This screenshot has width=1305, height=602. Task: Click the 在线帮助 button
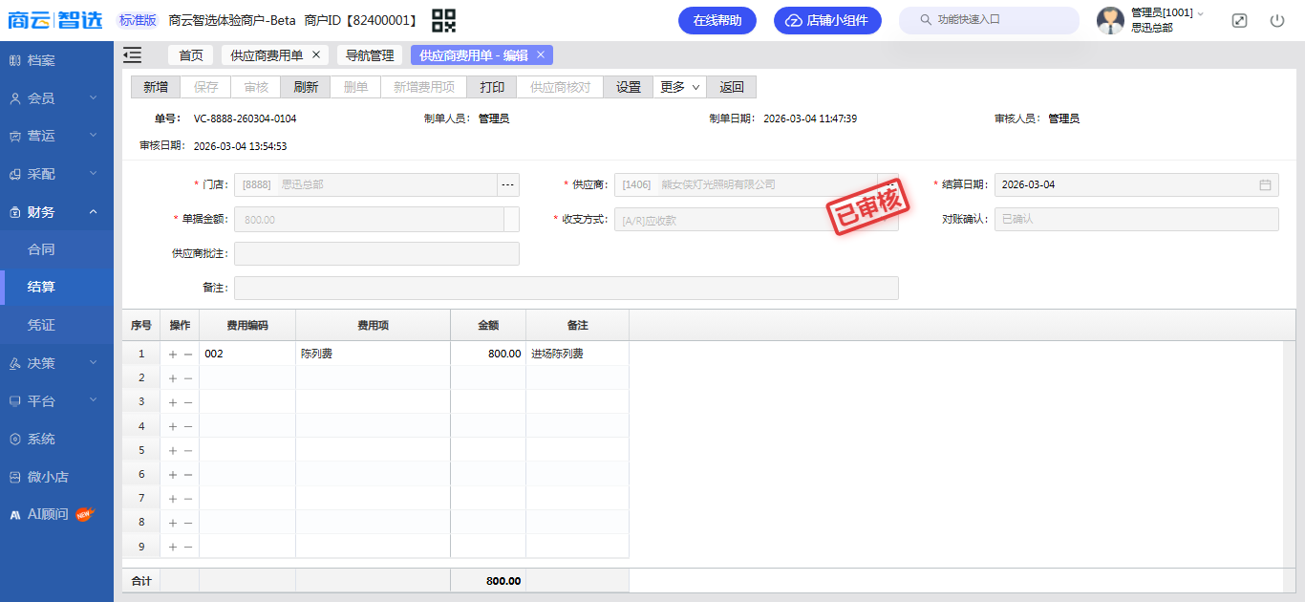717,20
